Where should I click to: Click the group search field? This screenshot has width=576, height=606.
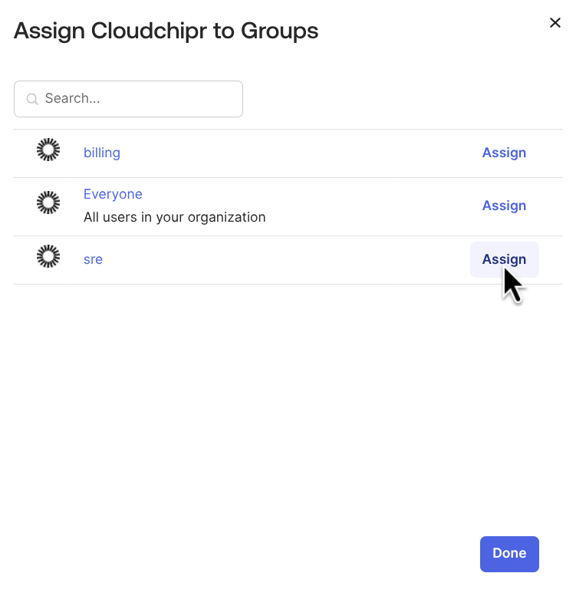128,99
